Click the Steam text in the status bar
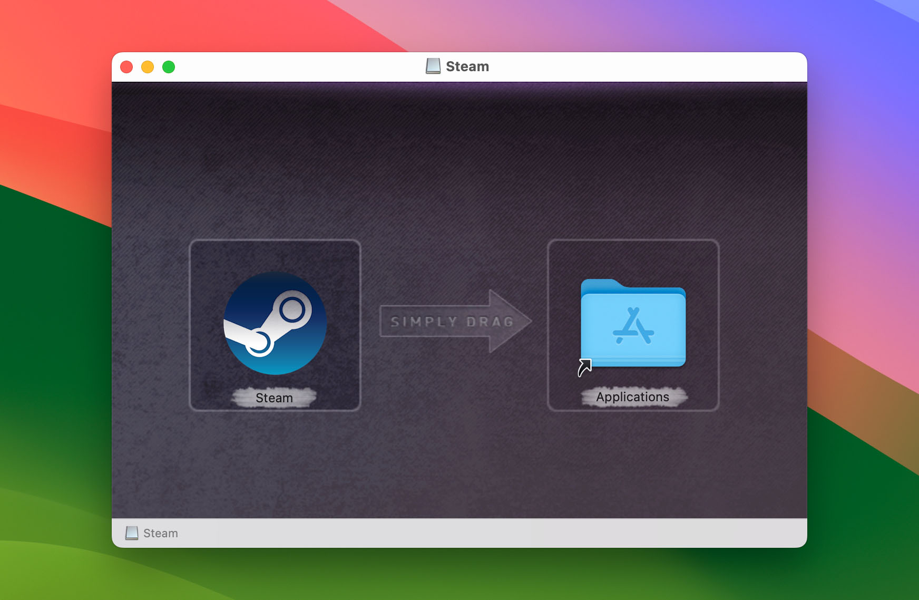919x600 pixels. point(160,533)
